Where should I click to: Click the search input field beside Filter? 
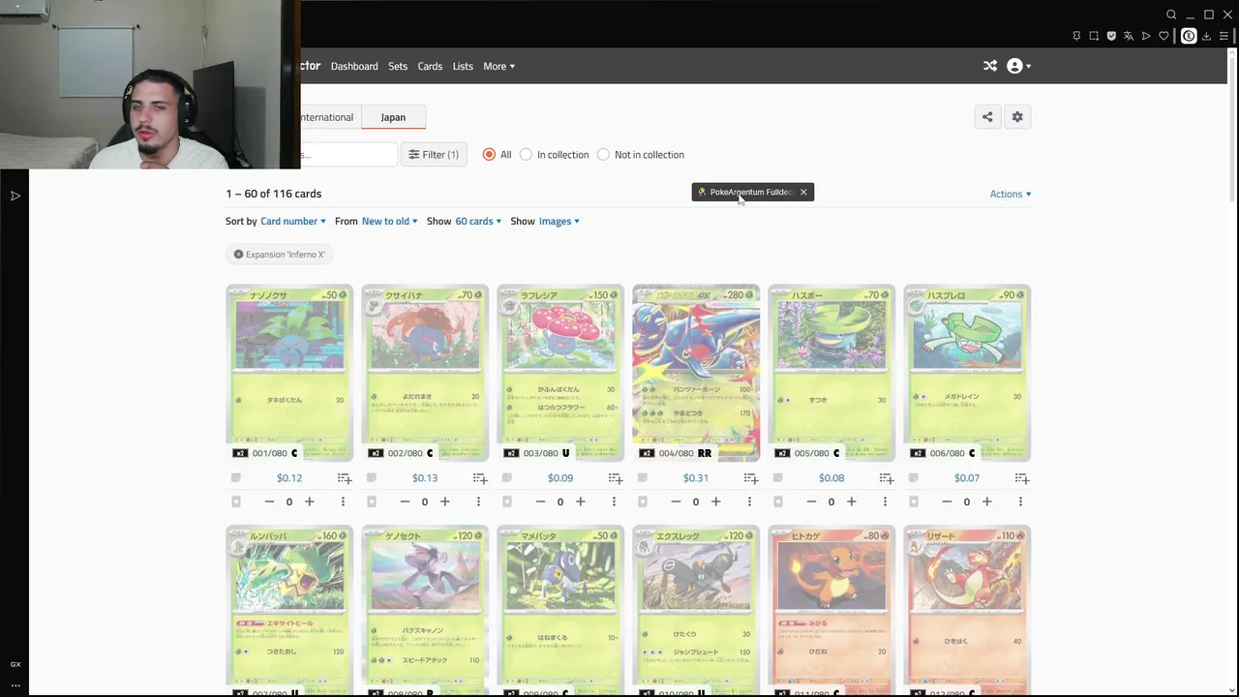(348, 155)
